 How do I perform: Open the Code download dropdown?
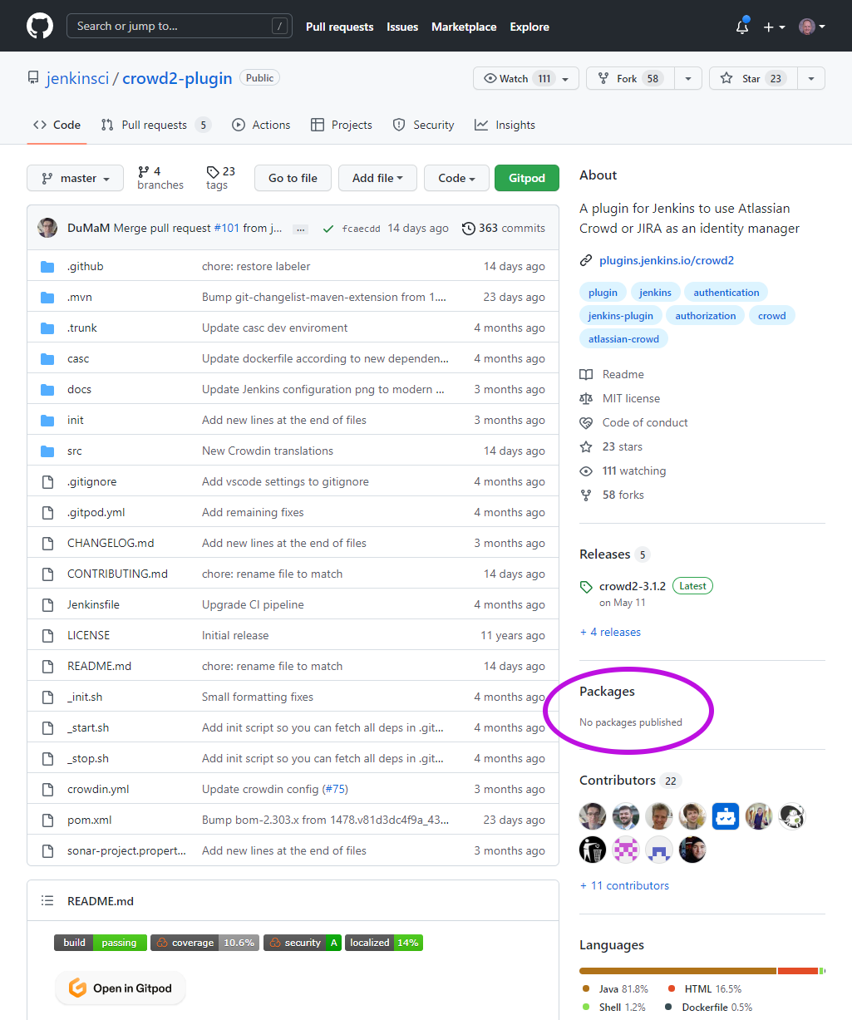[456, 178]
